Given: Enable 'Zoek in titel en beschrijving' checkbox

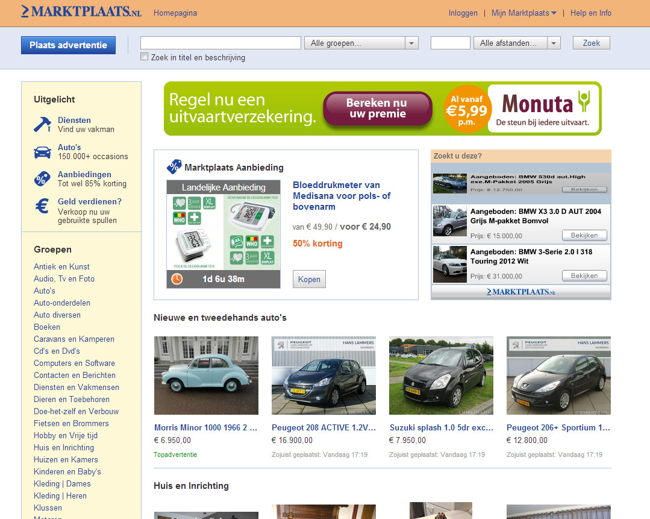Looking at the screenshot, I should pyautogui.click(x=144, y=57).
